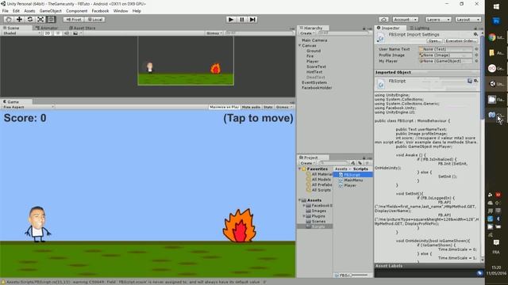The image size is (508, 285).
Task: Switch to the Animator tab
Action: point(47,28)
